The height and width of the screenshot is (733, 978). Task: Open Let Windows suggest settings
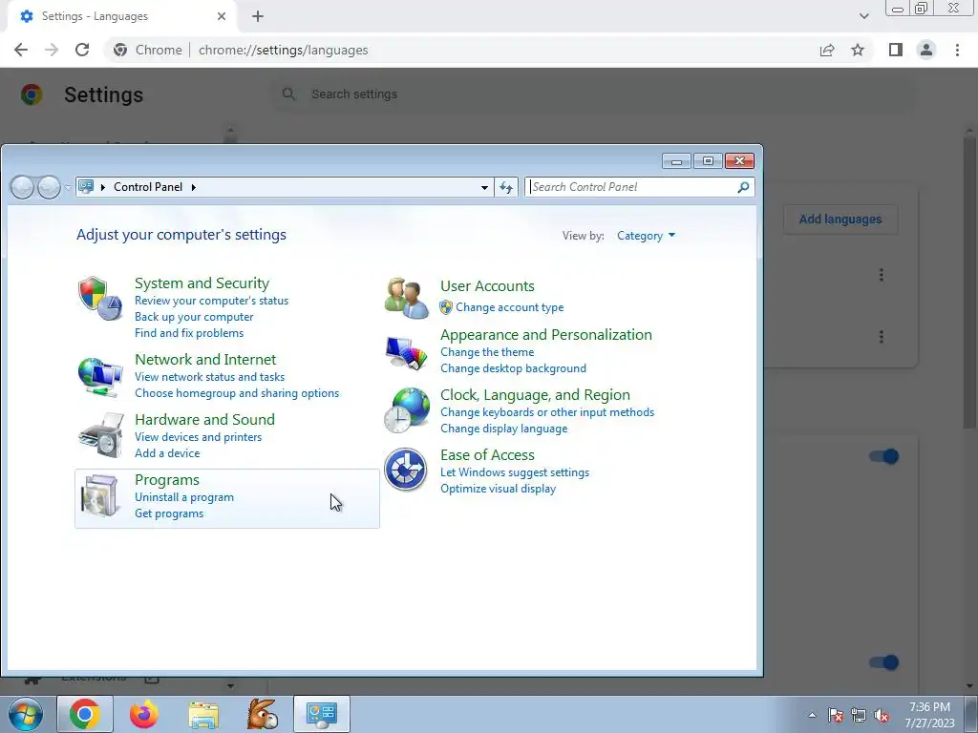[515, 472]
